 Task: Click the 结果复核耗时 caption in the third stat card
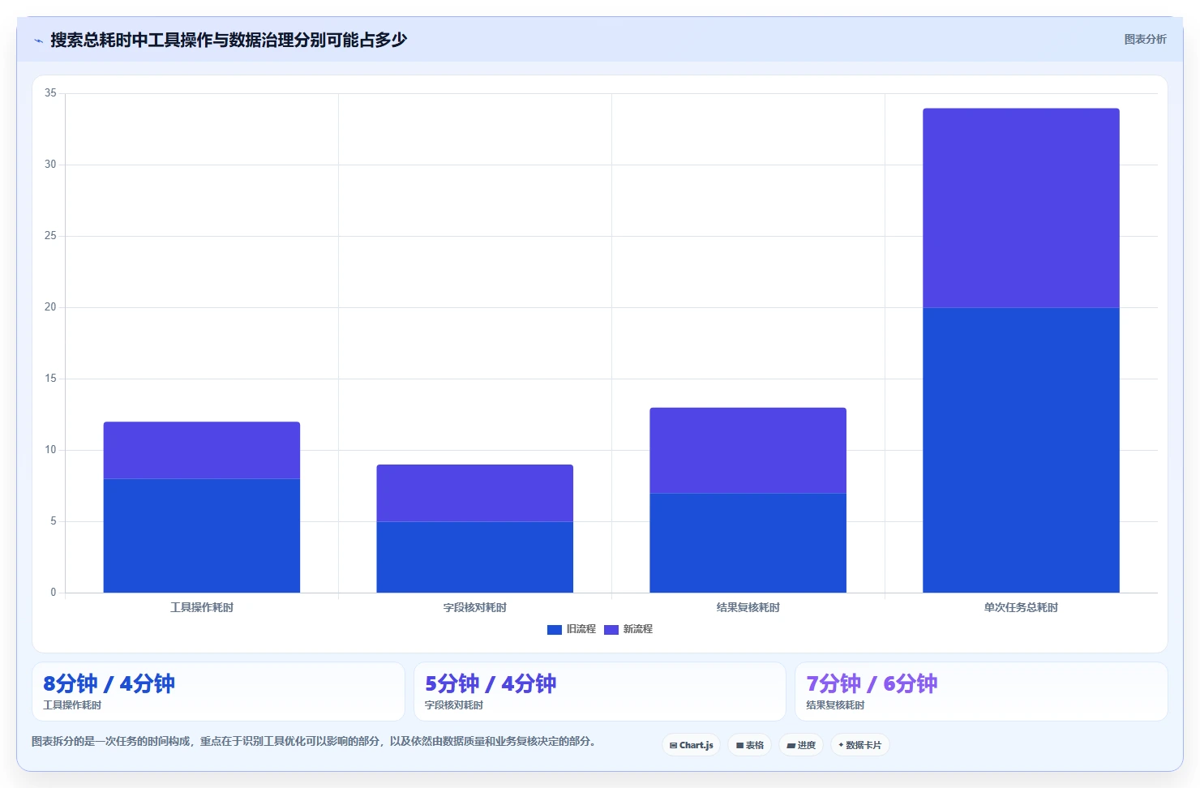835,705
